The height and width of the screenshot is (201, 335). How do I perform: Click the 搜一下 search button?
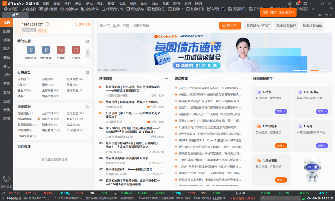(230, 25)
